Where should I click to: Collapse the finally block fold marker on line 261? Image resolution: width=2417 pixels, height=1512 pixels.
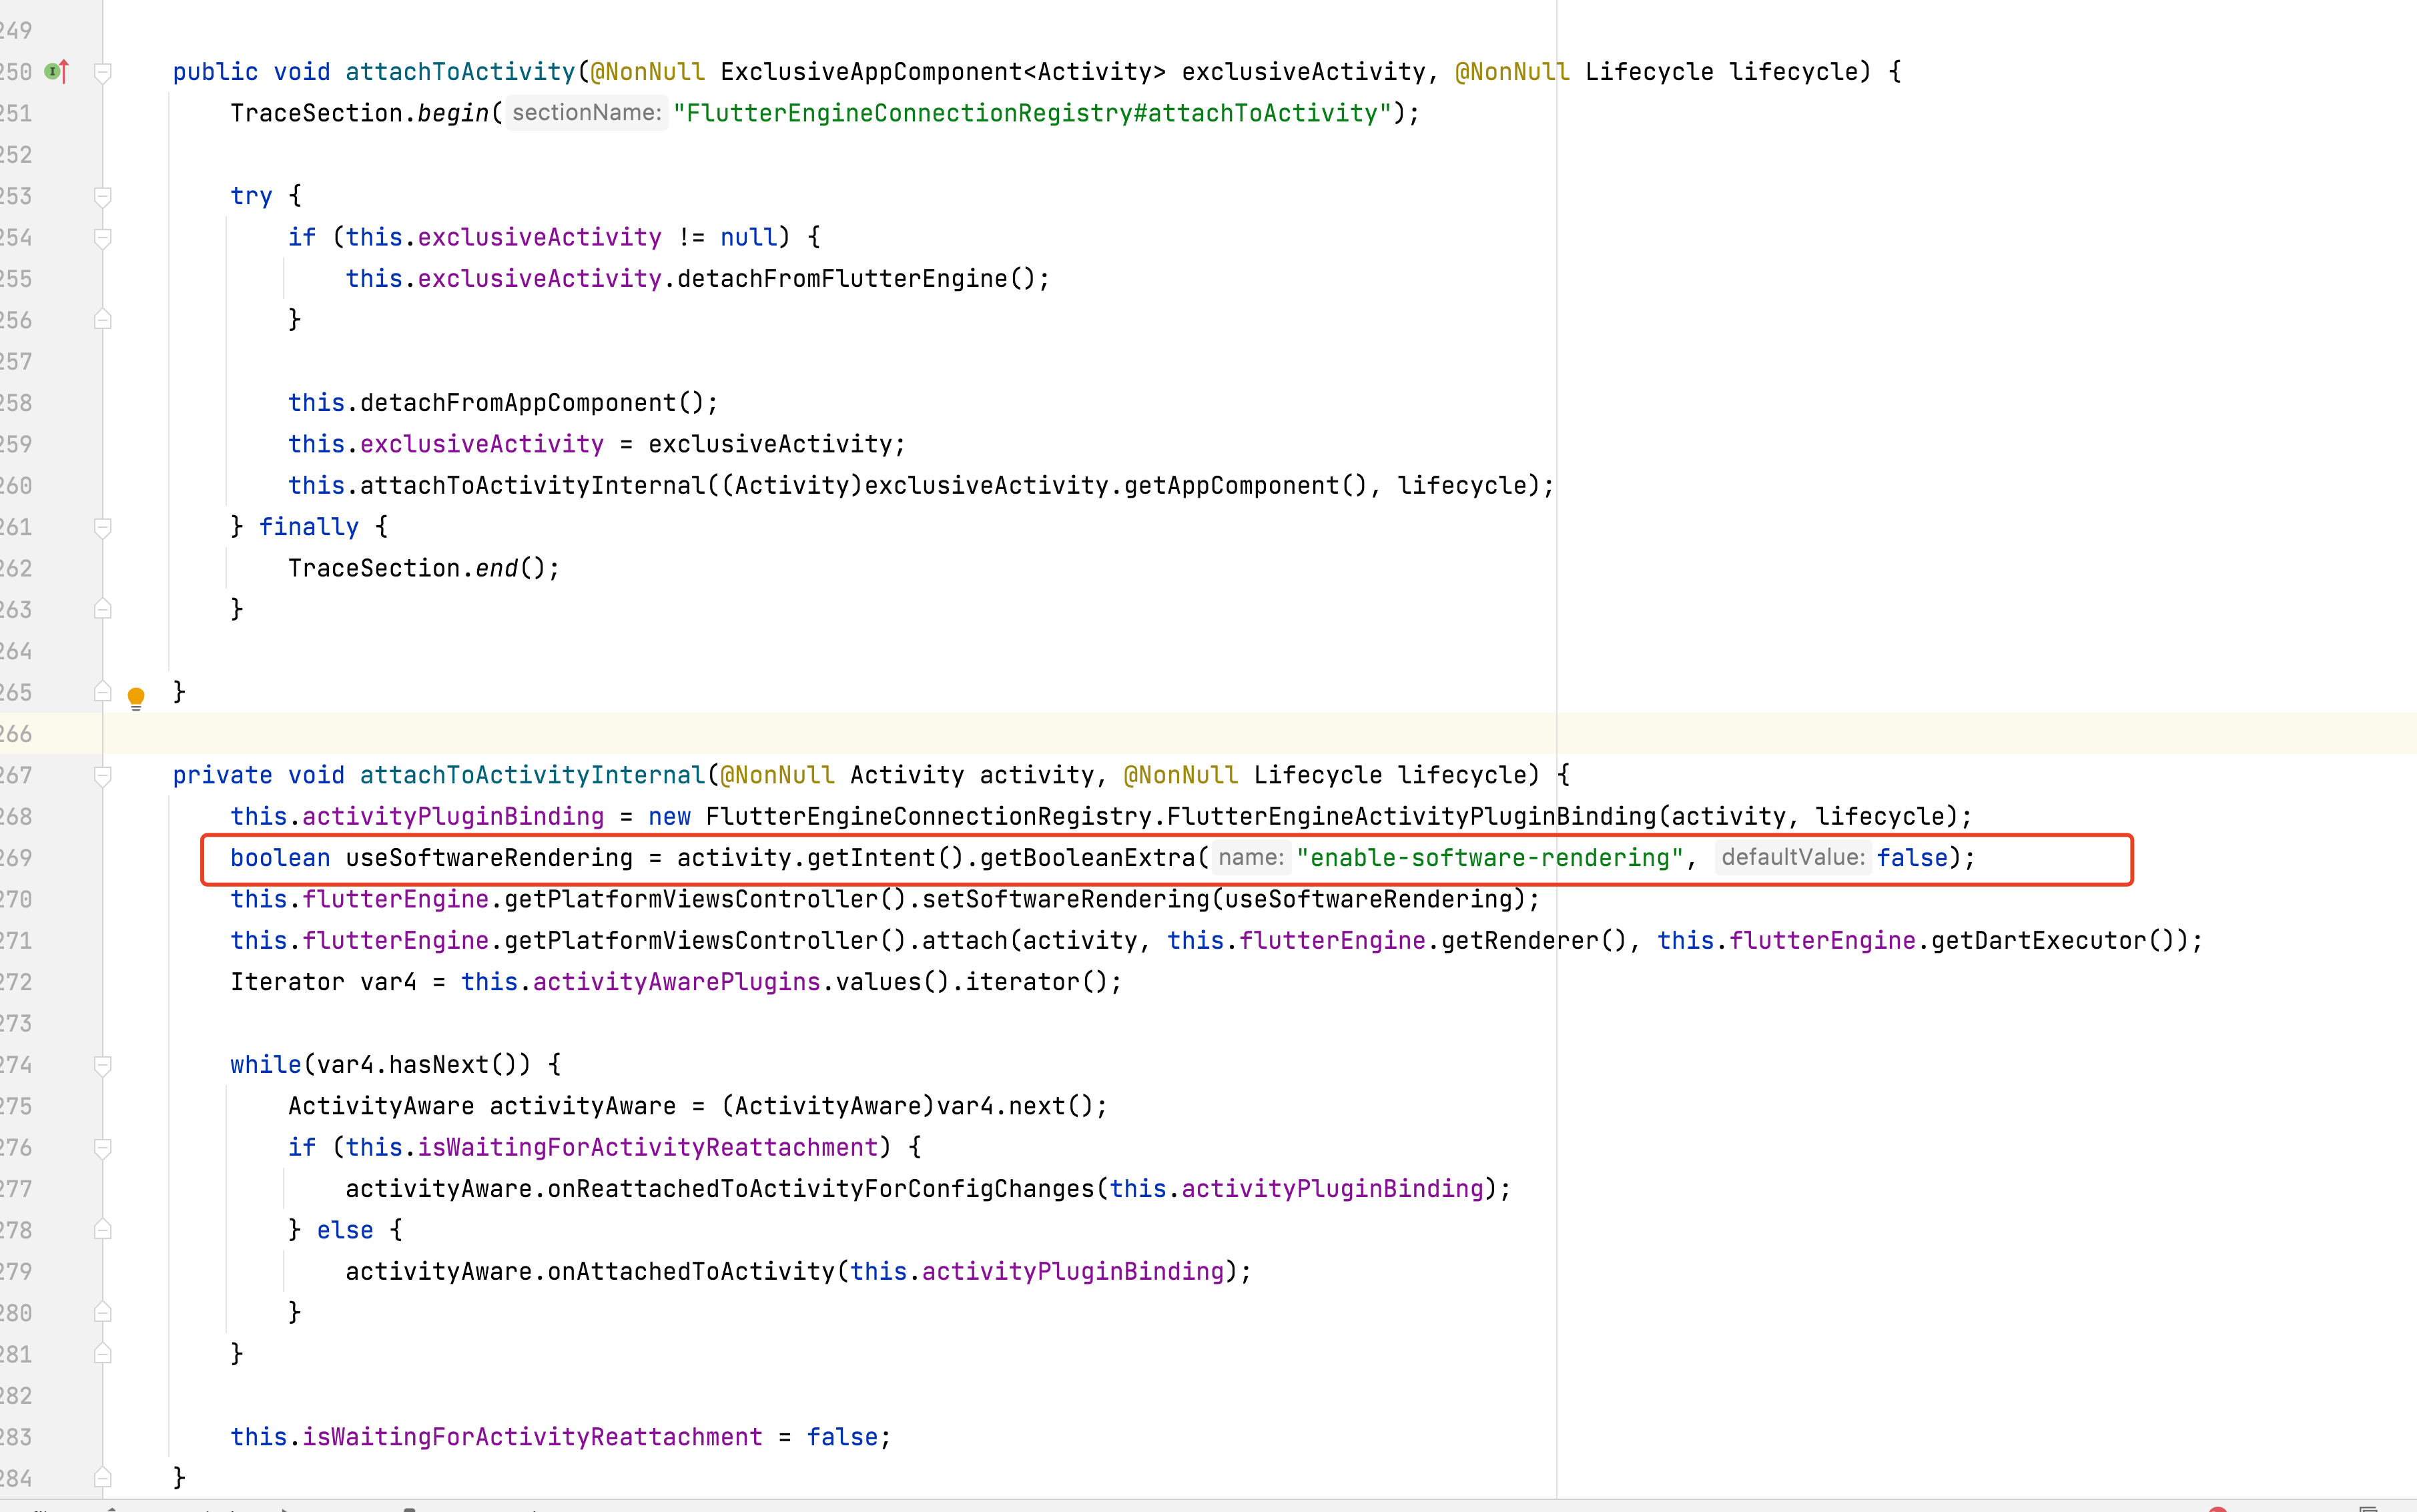(103, 528)
